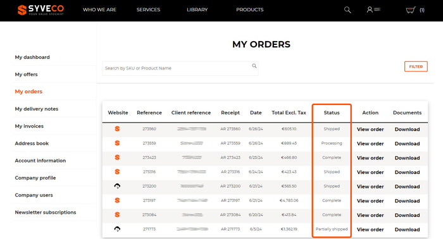Click website icon for order 273316
Screen dimensions: 443x239
(117, 171)
